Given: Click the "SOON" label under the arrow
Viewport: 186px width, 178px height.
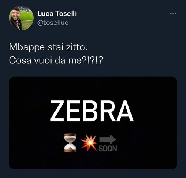Looking at the screenshot, I should point(107,148).
